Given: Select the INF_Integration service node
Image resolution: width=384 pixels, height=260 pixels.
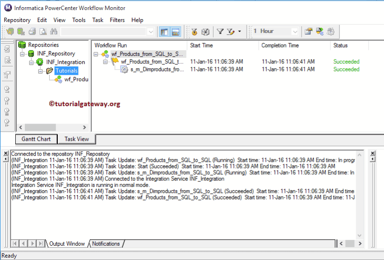Looking at the screenshot, I should (66, 62).
